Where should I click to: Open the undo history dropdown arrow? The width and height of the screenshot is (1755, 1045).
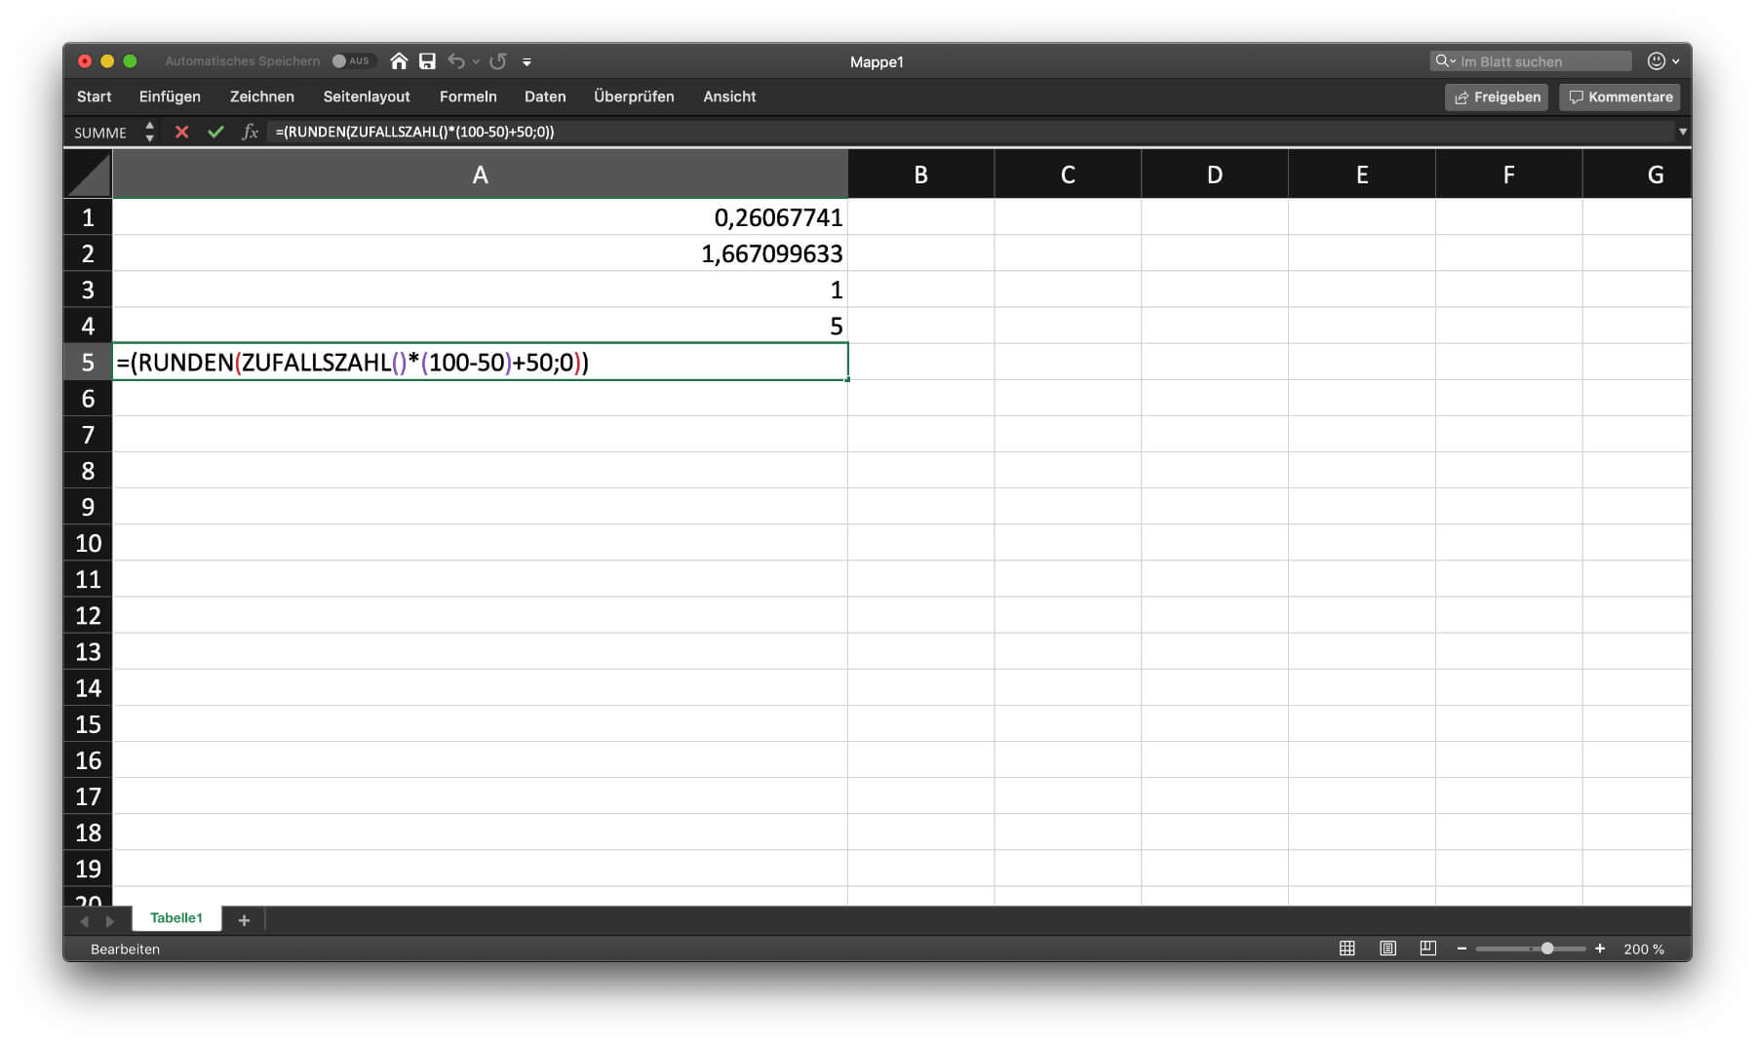point(476,62)
